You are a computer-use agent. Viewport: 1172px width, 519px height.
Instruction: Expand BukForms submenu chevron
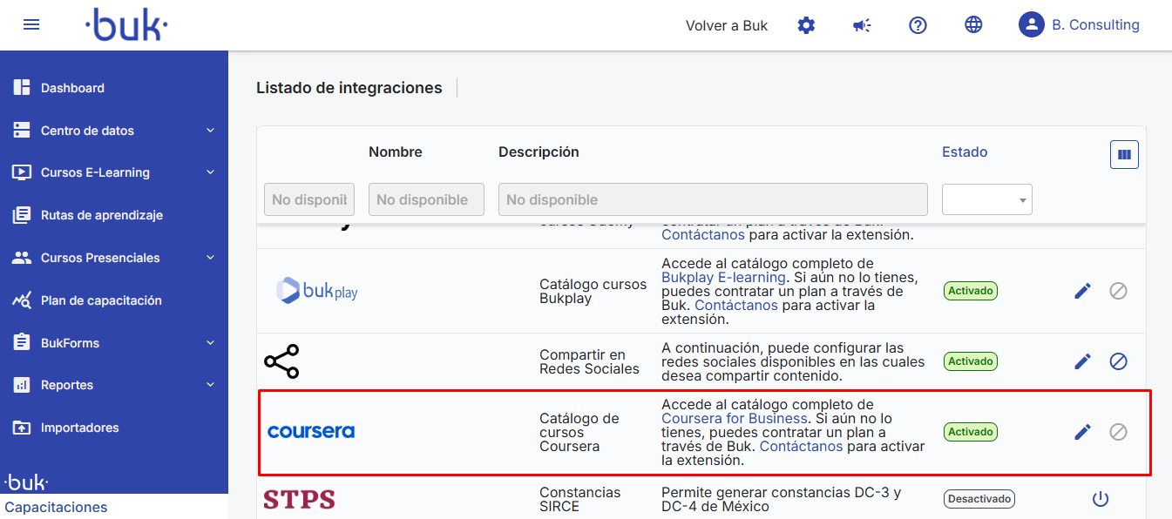210,342
